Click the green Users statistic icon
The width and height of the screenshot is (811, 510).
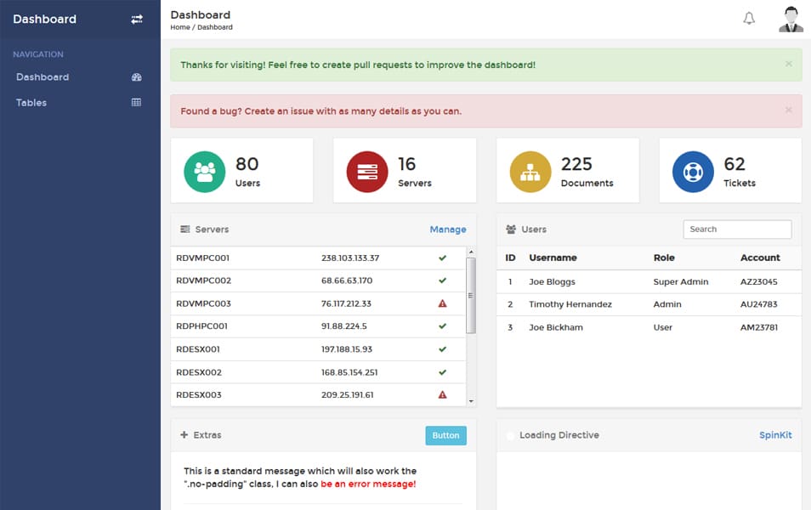pos(203,170)
